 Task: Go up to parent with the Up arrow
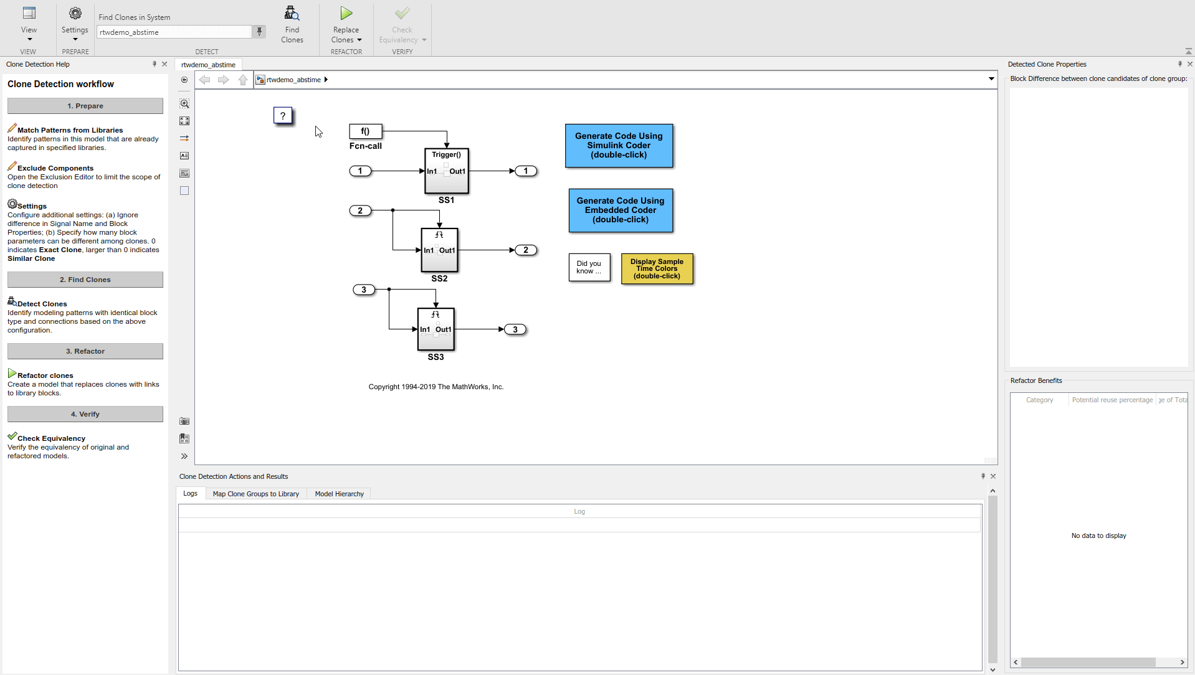coord(243,80)
